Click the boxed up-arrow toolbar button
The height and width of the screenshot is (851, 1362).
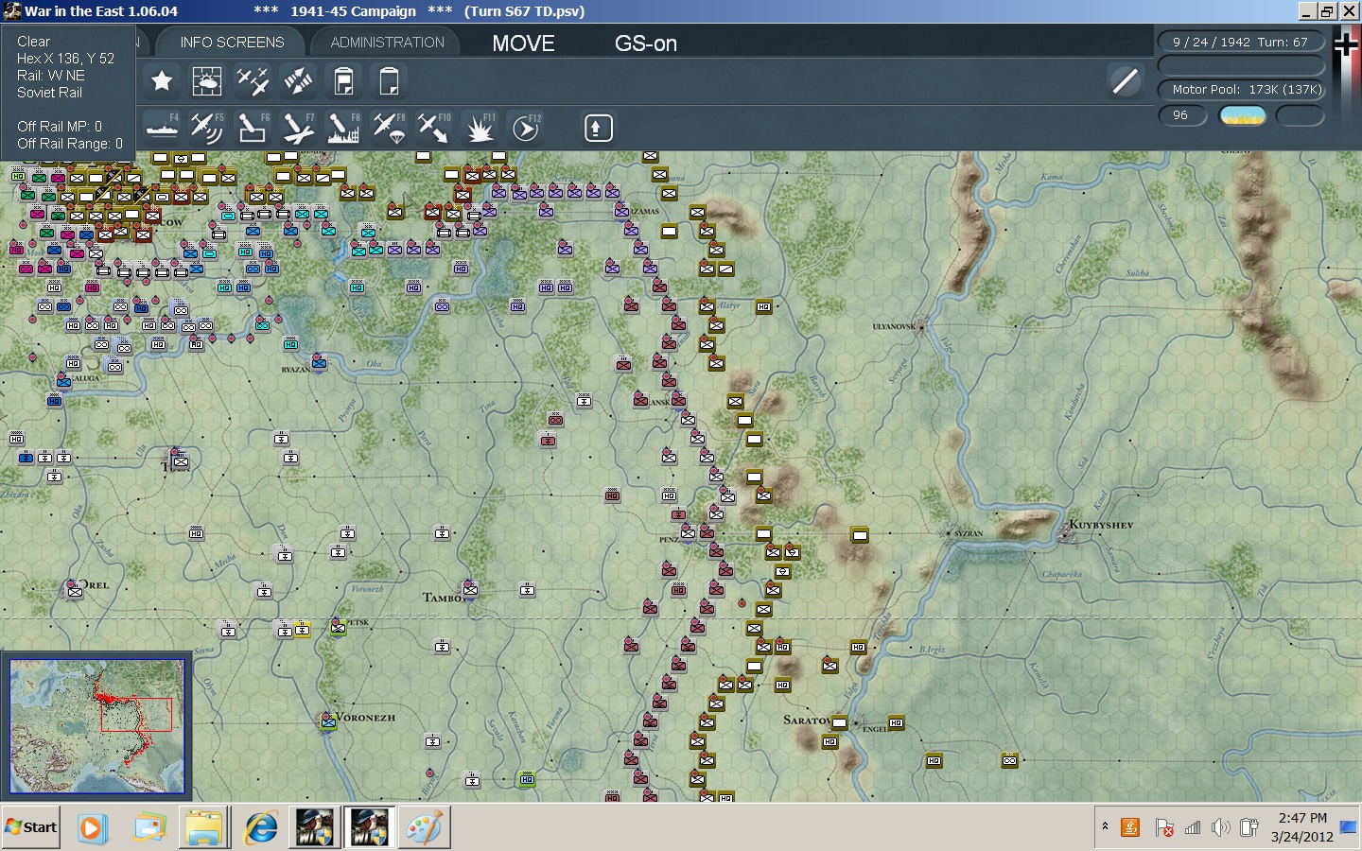coord(598,128)
